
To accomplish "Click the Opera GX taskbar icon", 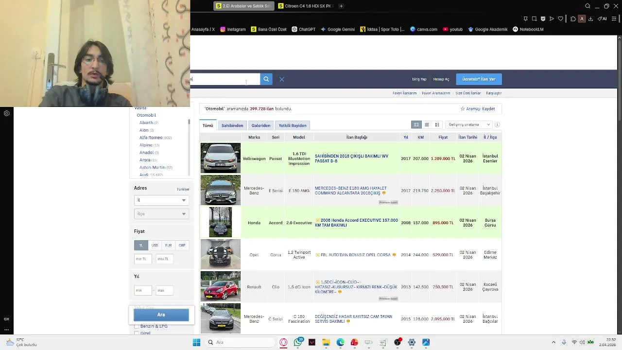I will [x=283, y=342].
